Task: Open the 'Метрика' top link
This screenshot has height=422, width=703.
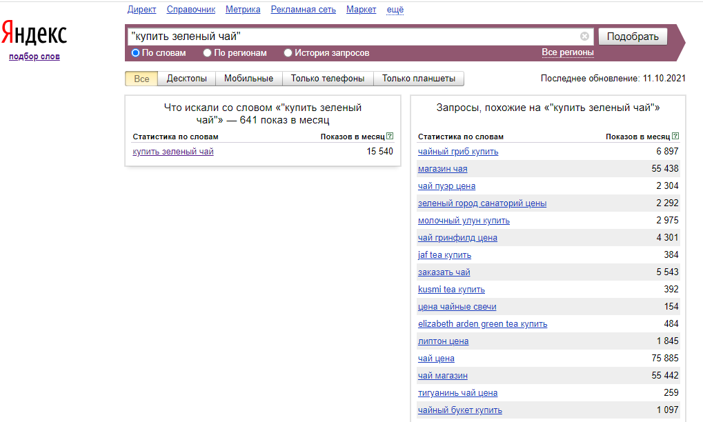Action: pyautogui.click(x=243, y=10)
